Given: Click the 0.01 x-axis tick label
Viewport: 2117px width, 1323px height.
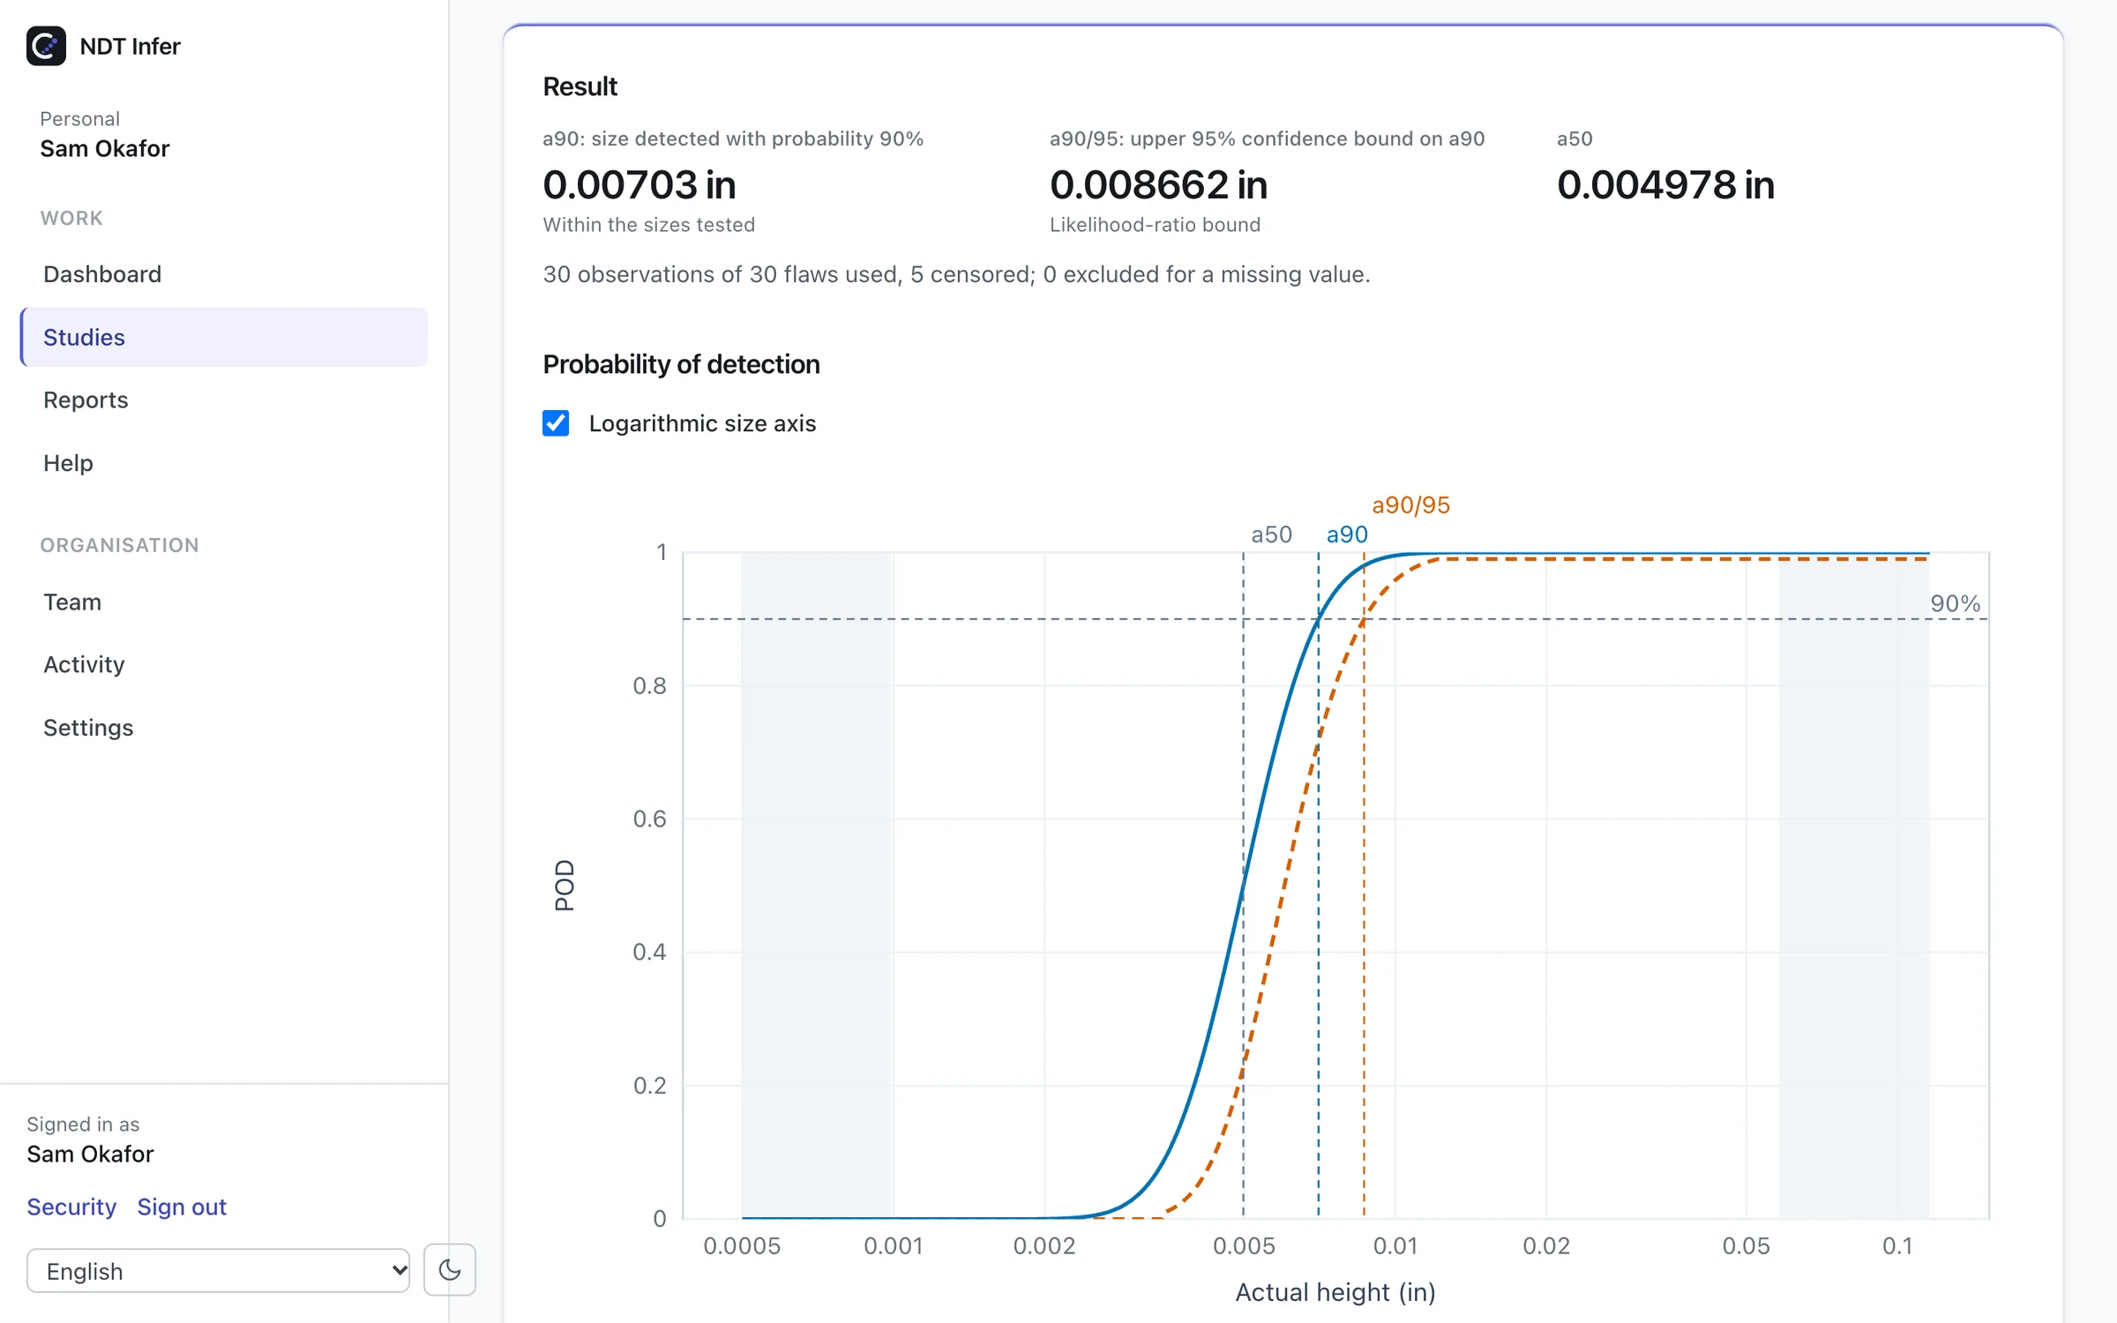Looking at the screenshot, I should pos(1395,1246).
